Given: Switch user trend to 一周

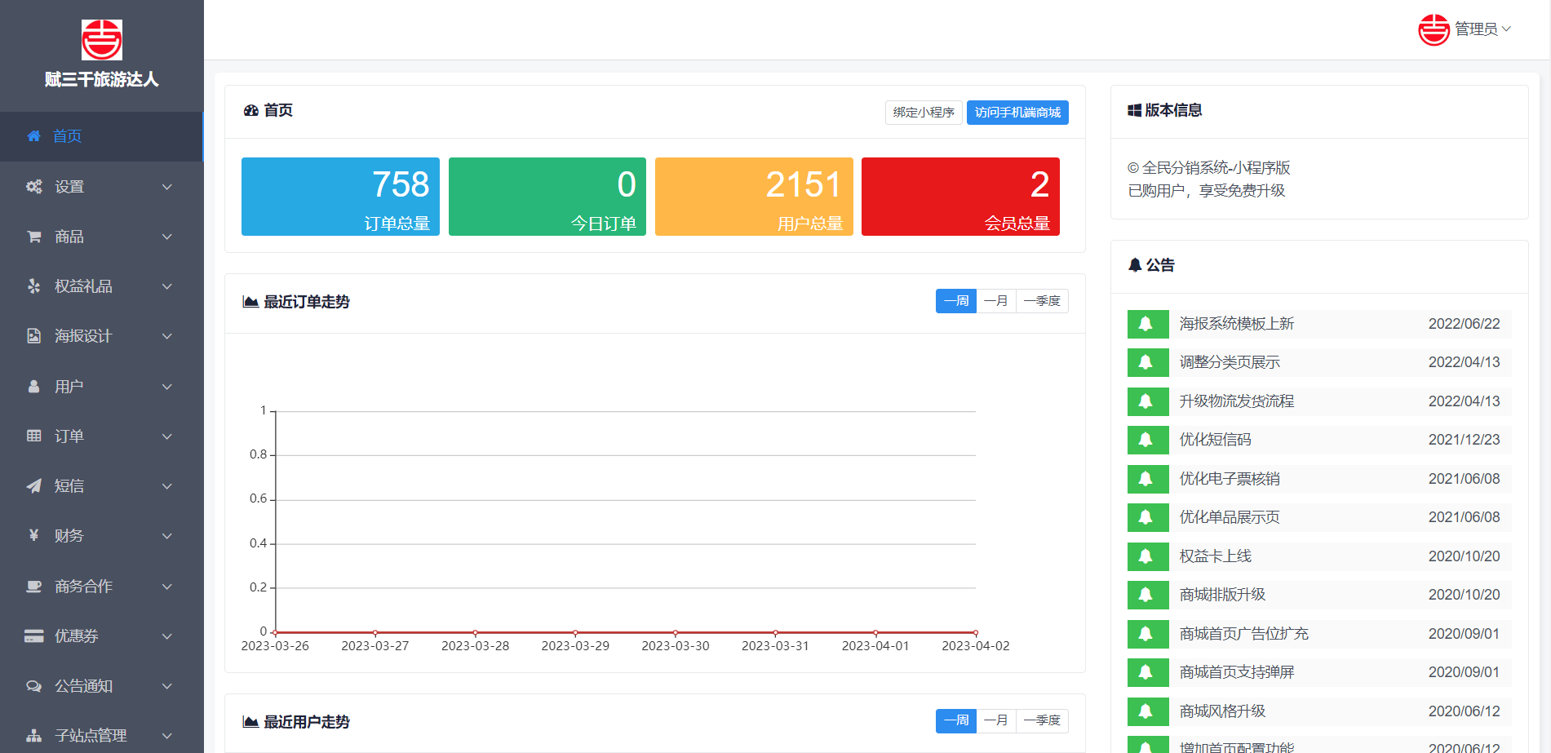Looking at the screenshot, I should (956, 720).
